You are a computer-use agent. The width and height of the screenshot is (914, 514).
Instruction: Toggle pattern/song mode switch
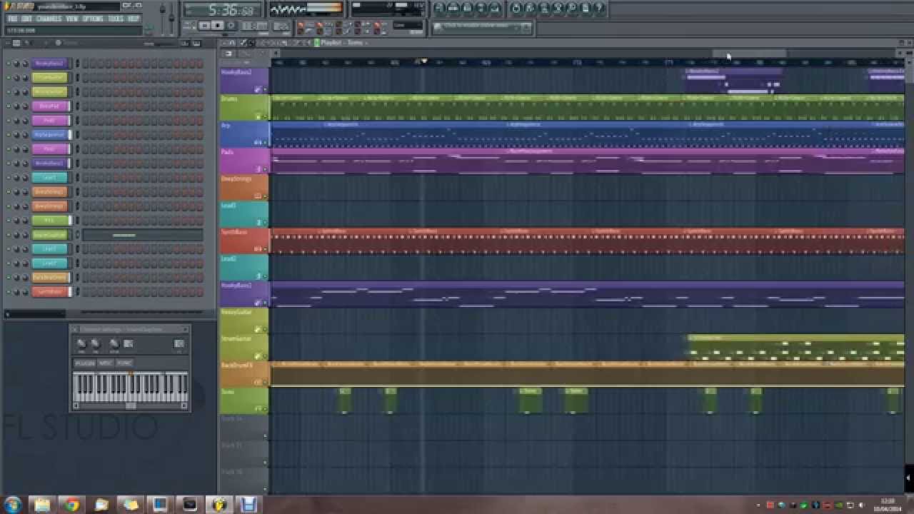point(189,26)
